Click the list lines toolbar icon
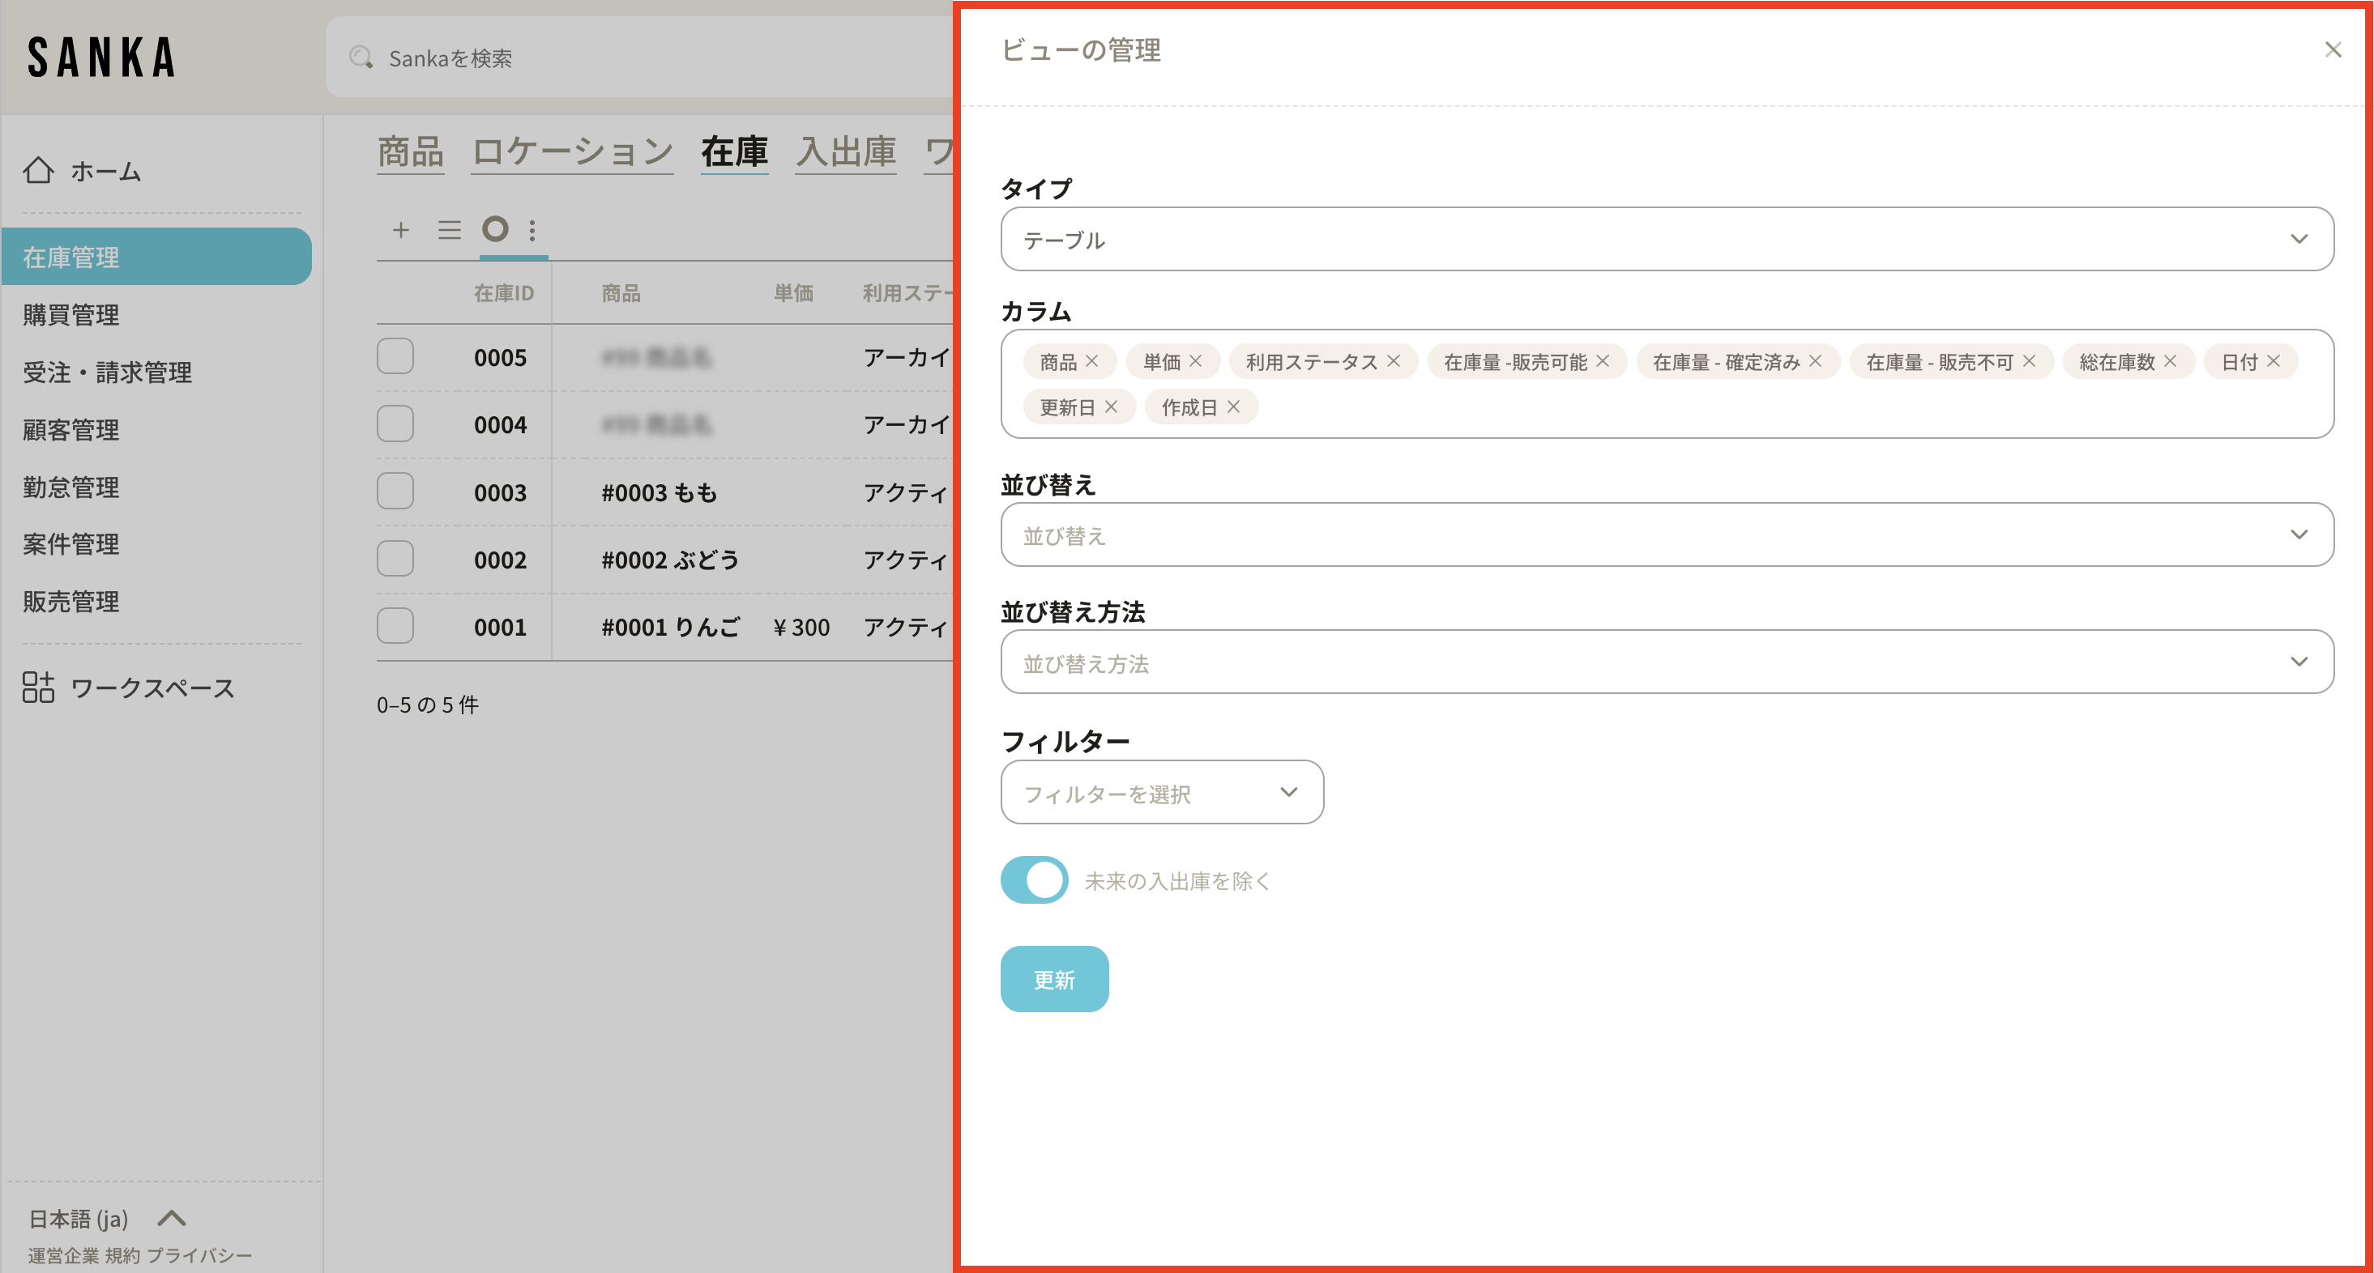The image size is (2374, 1273). click(x=449, y=229)
